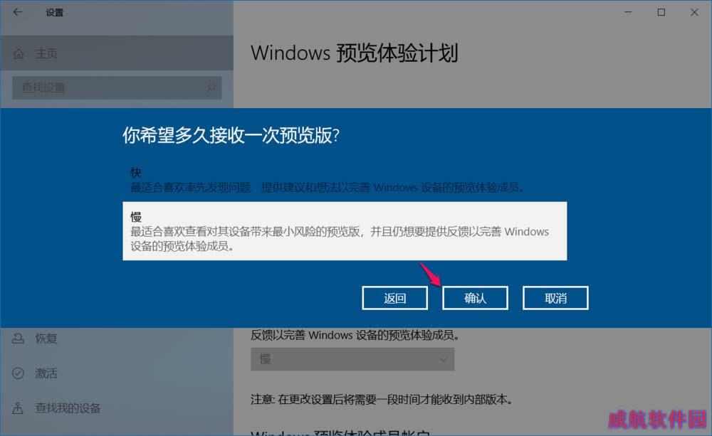Click the 取消 button
The image size is (712, 436).
click(x=555, y=298)
